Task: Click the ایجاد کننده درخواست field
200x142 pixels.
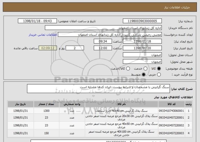Action: pyautogui.click(x=110, y=35)
